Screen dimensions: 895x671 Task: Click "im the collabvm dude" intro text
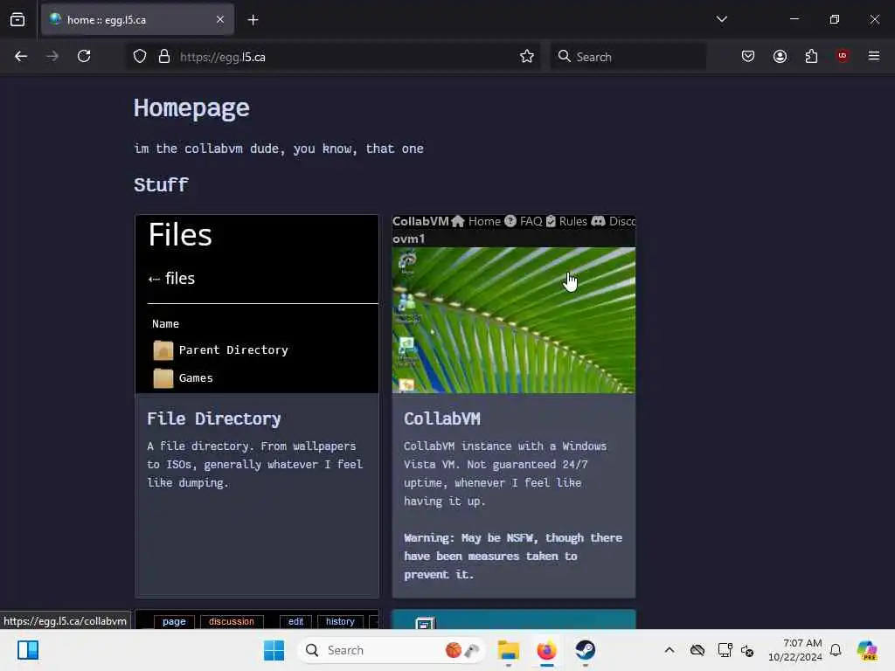tap(279, 149)
